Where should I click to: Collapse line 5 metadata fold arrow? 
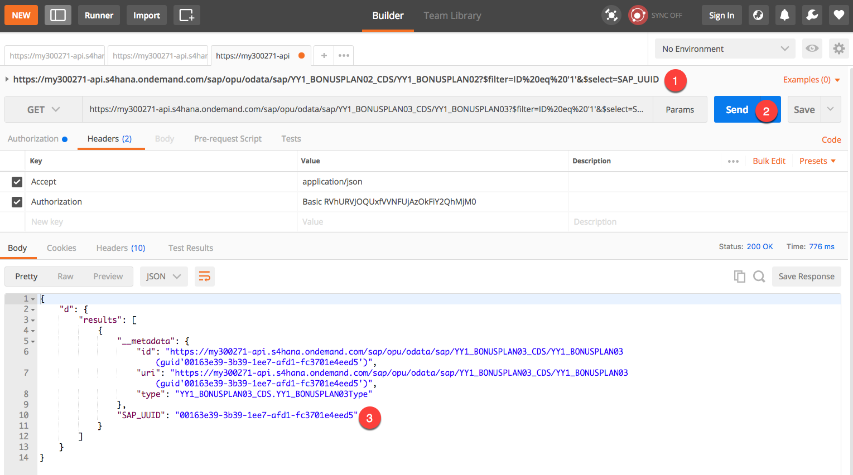click(x=33, y=341)
